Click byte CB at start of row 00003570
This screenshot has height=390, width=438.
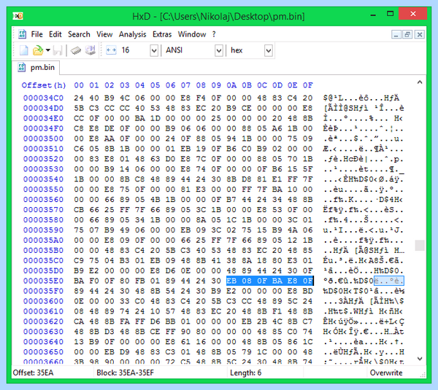coord(79,209)
